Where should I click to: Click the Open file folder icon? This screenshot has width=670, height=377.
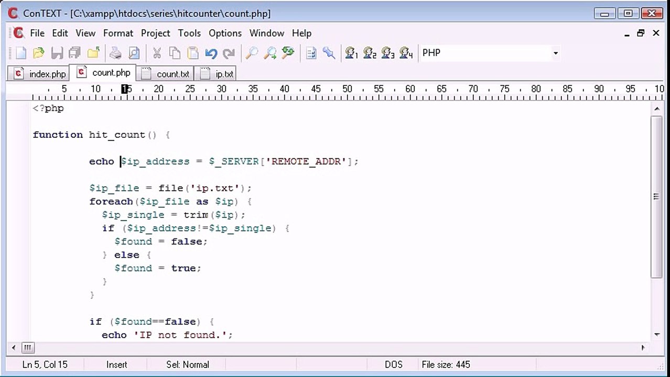click(x=38, y=53)
